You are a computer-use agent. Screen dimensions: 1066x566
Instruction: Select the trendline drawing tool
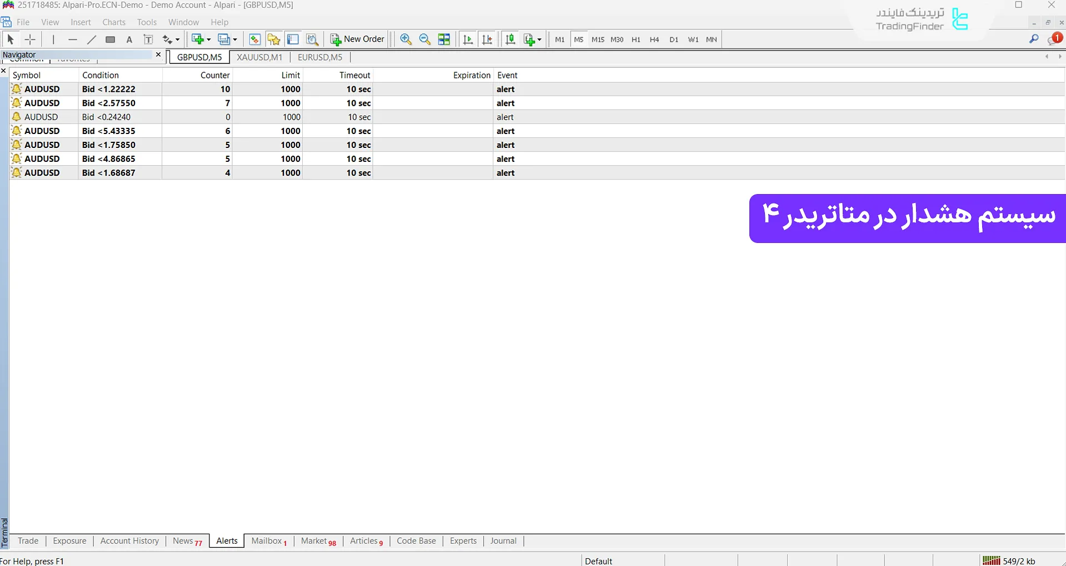92,39
